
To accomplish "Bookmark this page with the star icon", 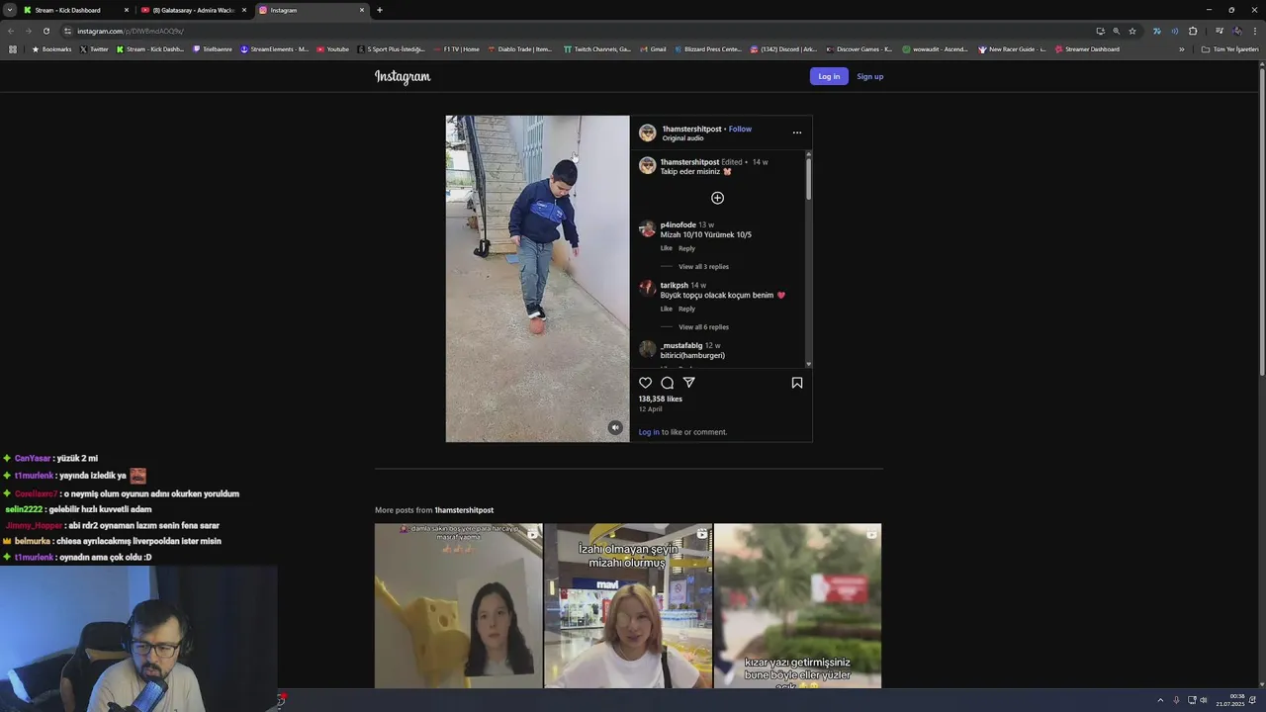I will [x=1132, y=31].
